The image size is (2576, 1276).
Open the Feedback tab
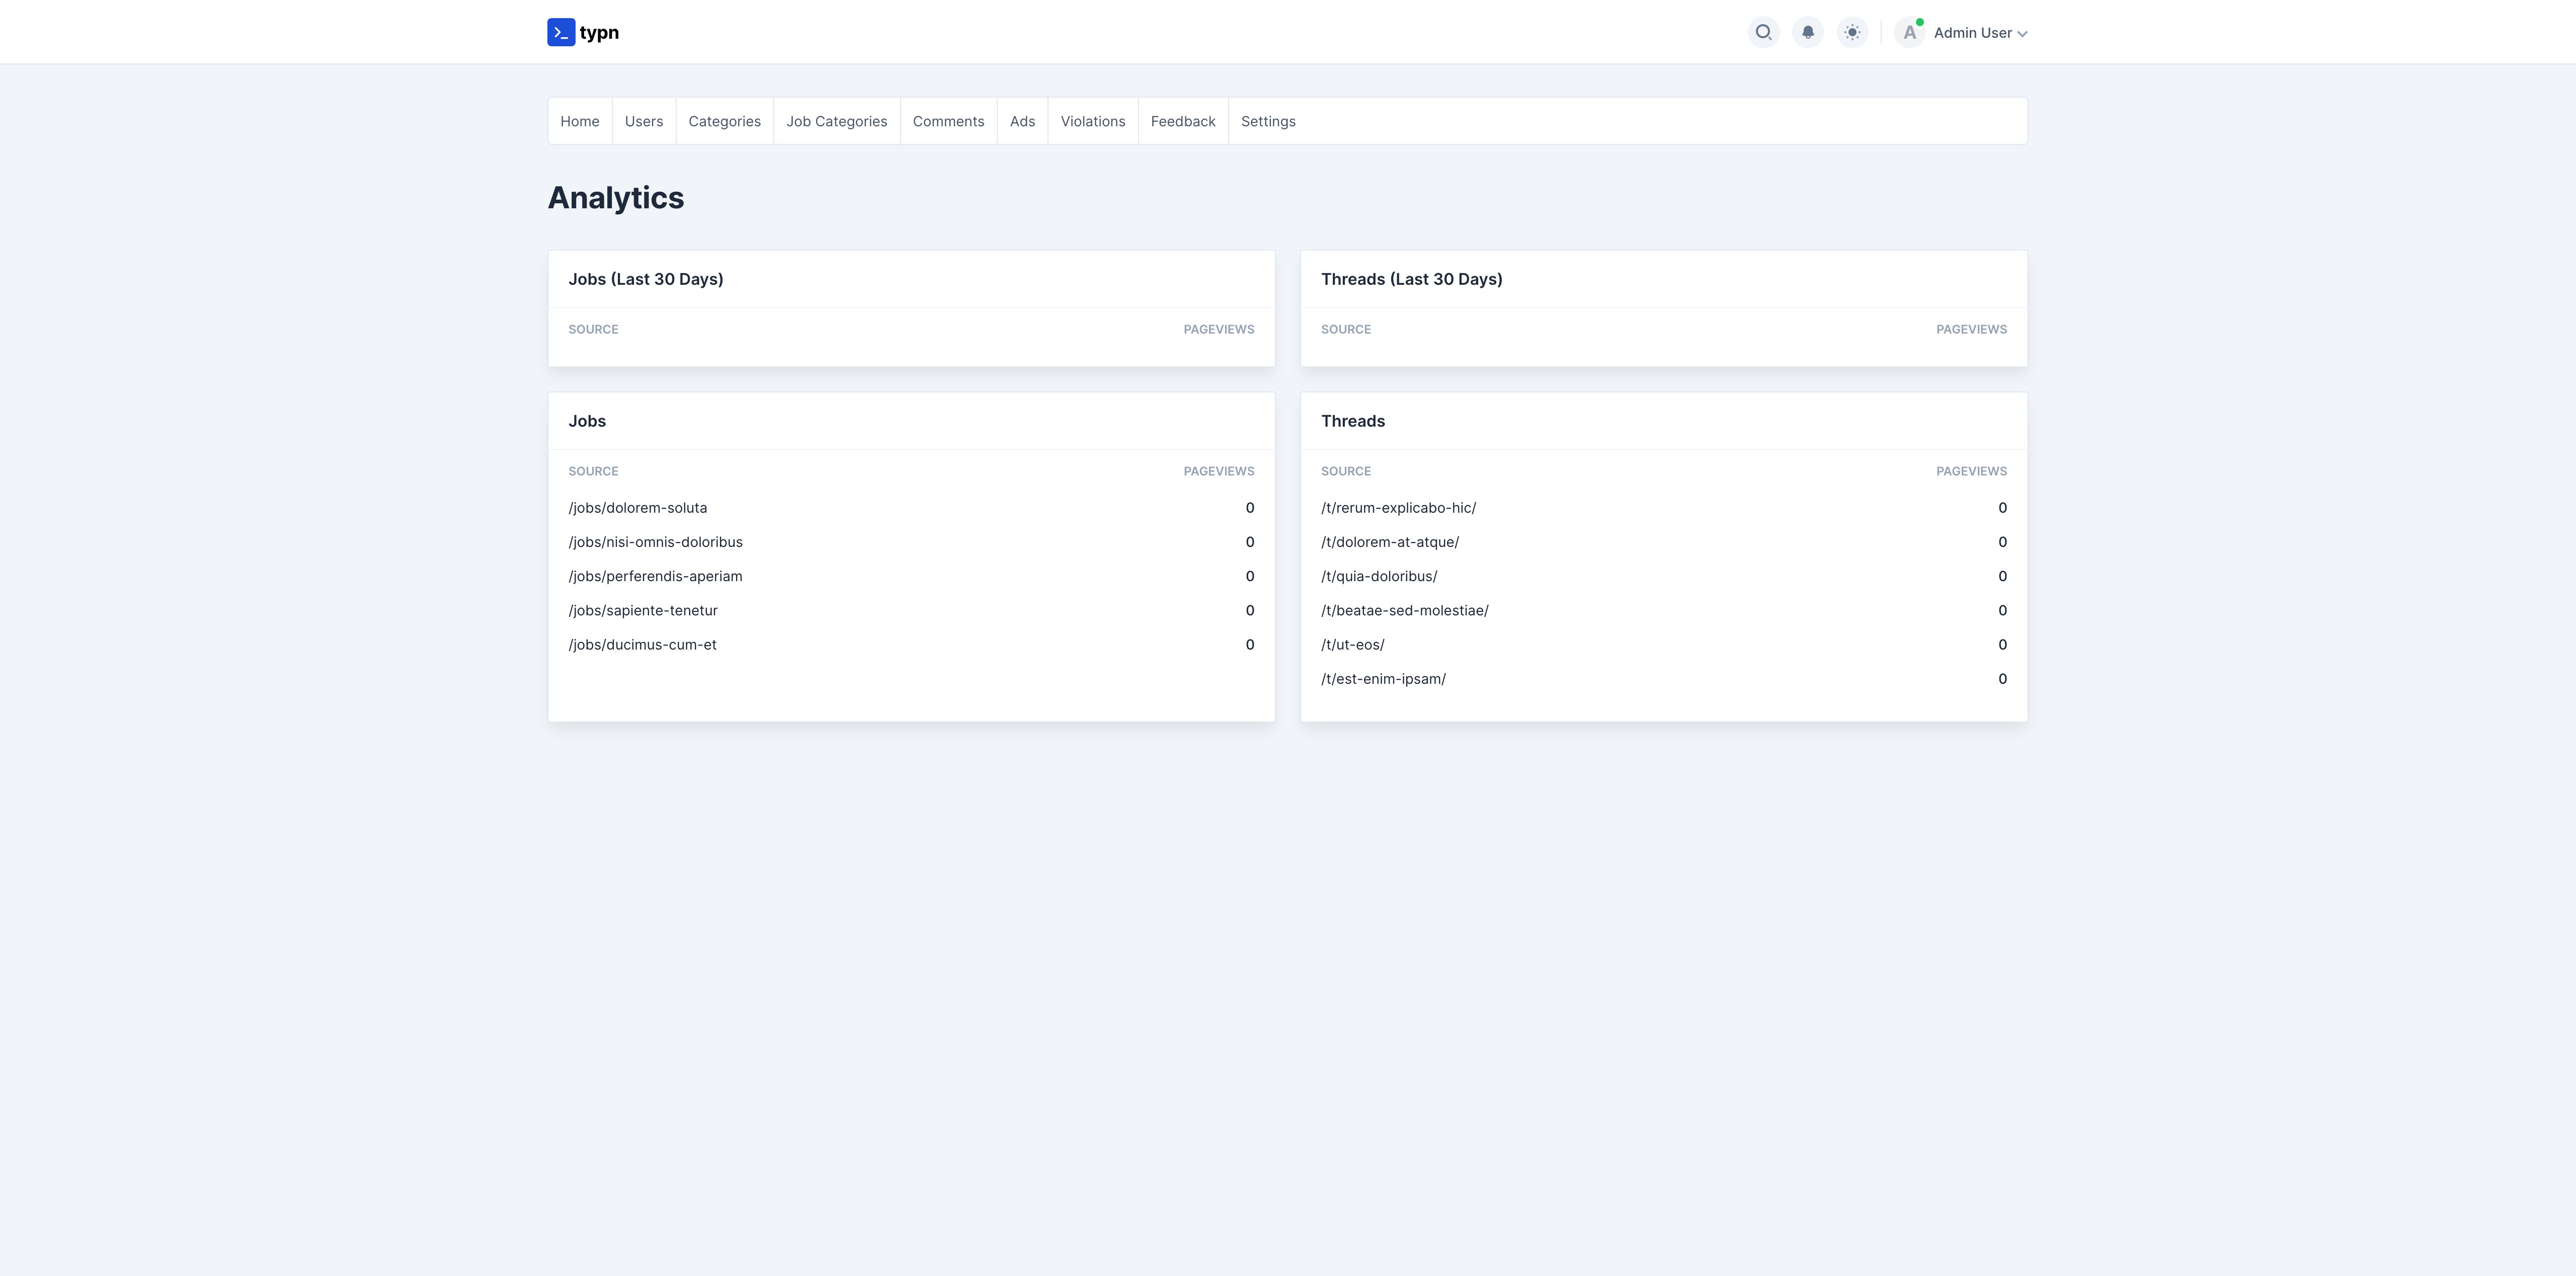pos(1182,121)
